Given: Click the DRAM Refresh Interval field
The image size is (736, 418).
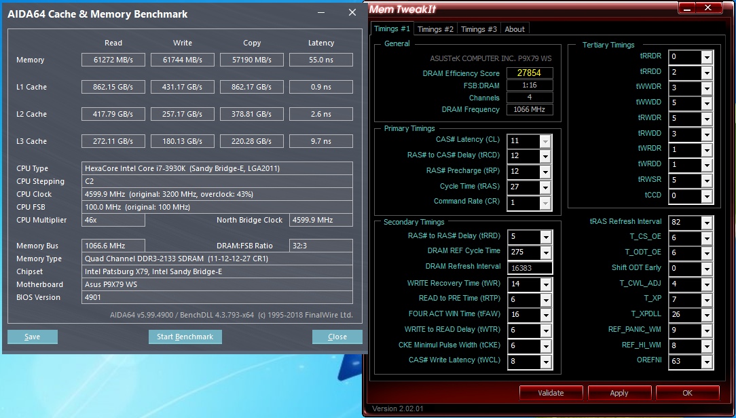Looking at the screenshot, I should coord(530,267).
